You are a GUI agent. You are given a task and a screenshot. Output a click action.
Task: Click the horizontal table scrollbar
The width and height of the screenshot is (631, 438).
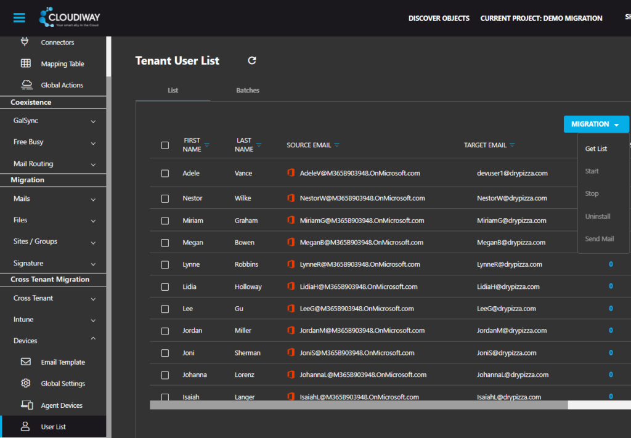click(x=359, y=405)
